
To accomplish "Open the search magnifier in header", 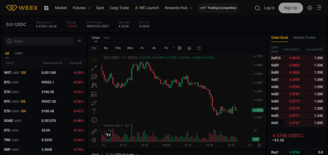I will point(257,8).
